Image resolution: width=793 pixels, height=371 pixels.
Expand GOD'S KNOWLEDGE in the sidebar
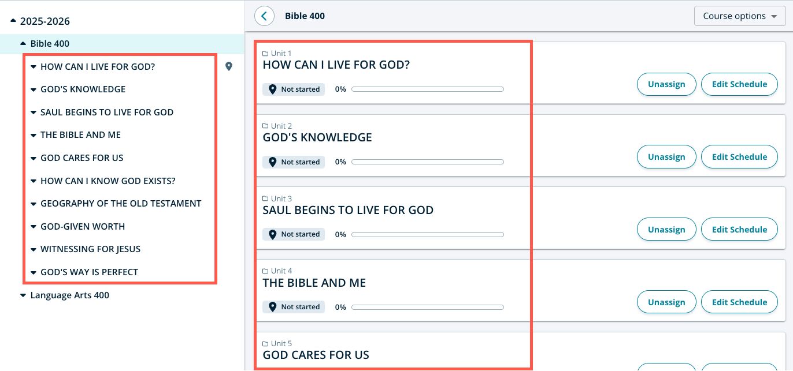pyautogui.click(x=34, y=89)
